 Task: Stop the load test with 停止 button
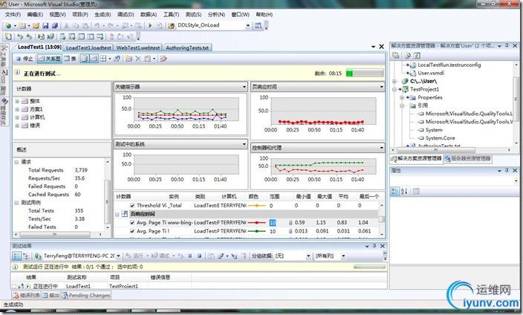coord(25,59)
